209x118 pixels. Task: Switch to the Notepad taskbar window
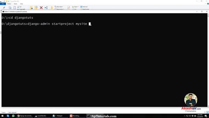click(x=59, y=116)
